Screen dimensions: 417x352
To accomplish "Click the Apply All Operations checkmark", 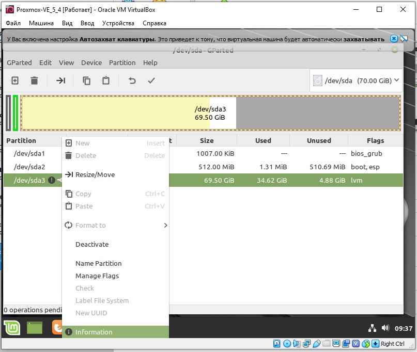I will (x=151, y=81).
